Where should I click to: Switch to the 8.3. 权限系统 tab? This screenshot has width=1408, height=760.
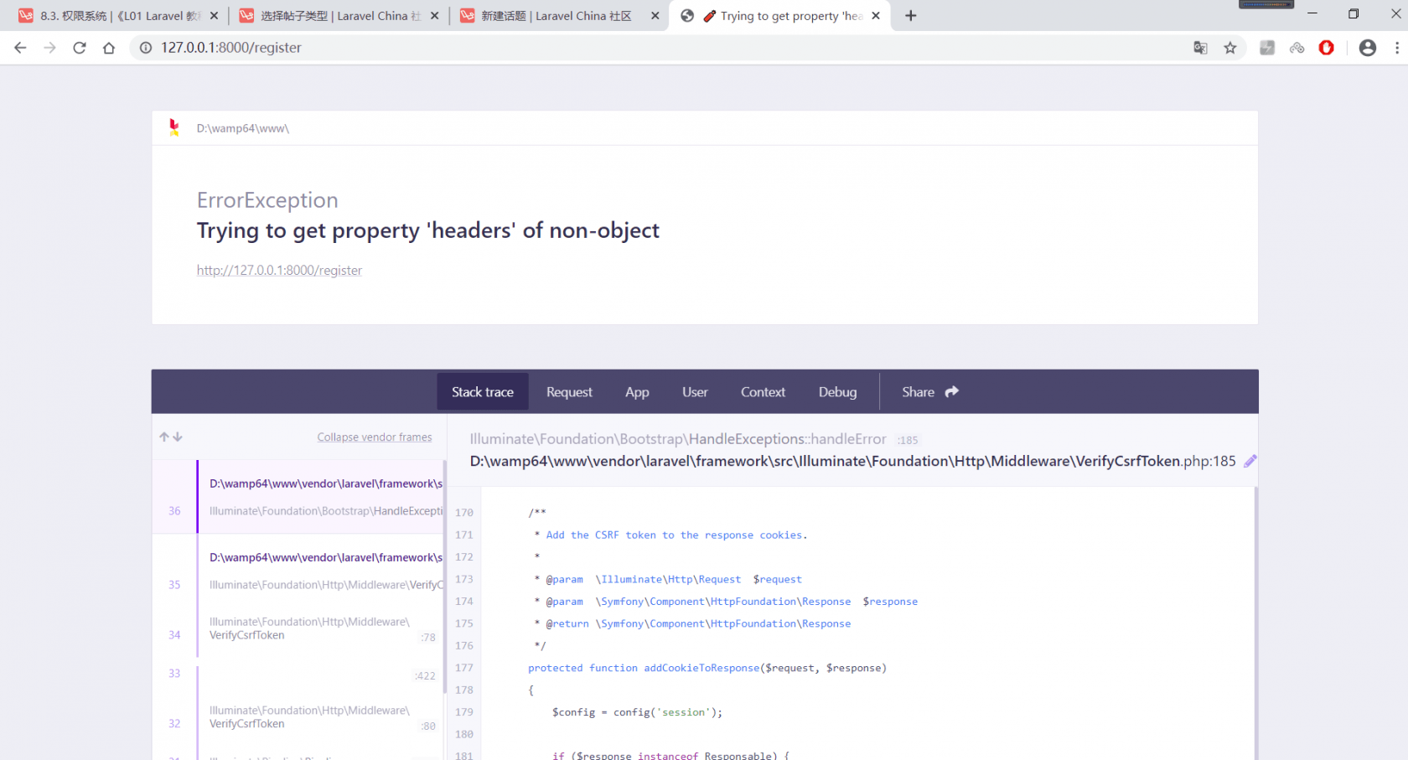(117, 16)
